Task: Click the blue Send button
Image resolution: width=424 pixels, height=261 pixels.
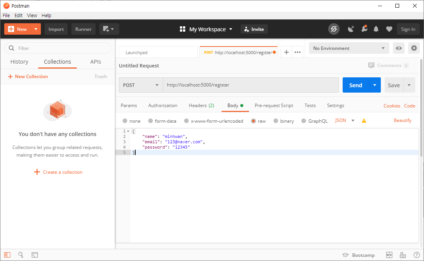Action: [x=356, y=85]
